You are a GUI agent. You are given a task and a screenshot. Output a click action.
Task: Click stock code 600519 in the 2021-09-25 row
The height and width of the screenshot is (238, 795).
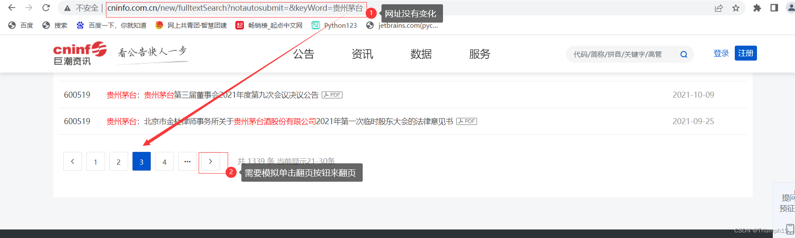pos(77,122)
